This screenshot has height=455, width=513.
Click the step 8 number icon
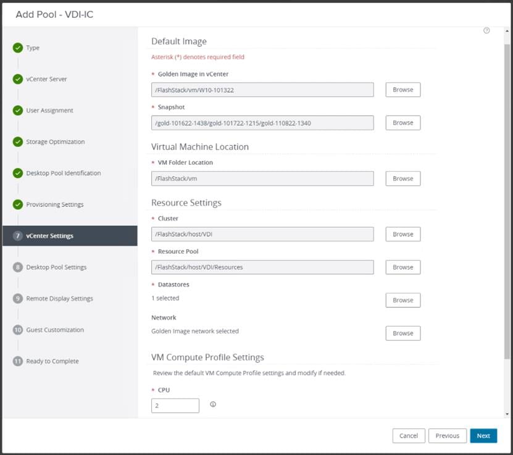tap(18, 267)
